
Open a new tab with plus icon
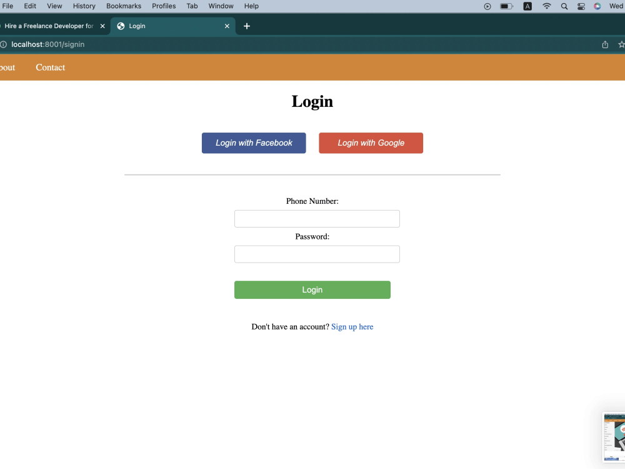click(247, 26)
